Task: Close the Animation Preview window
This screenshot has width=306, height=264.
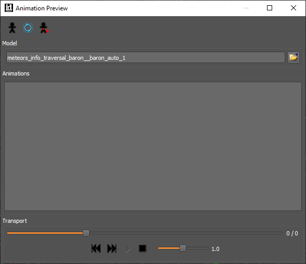Action: point(294,8)
